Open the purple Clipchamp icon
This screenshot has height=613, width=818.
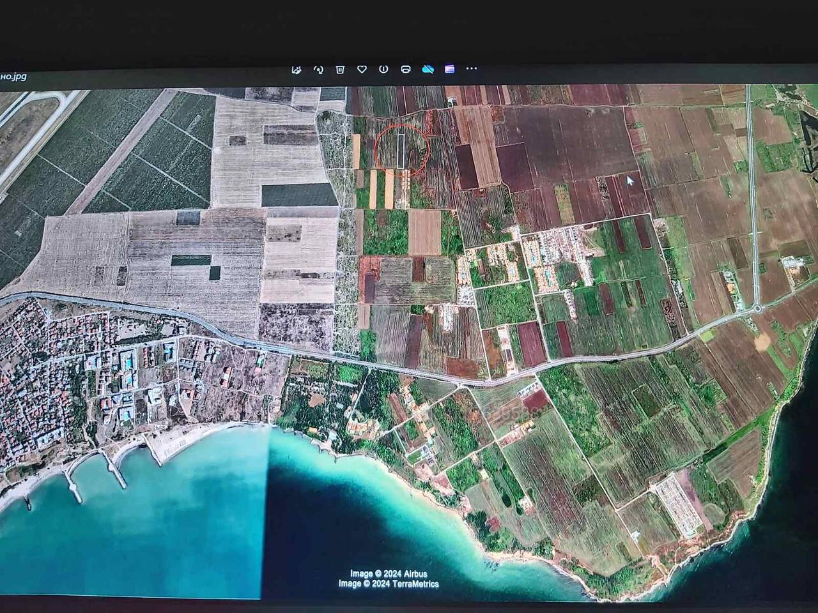coord(450,69)
